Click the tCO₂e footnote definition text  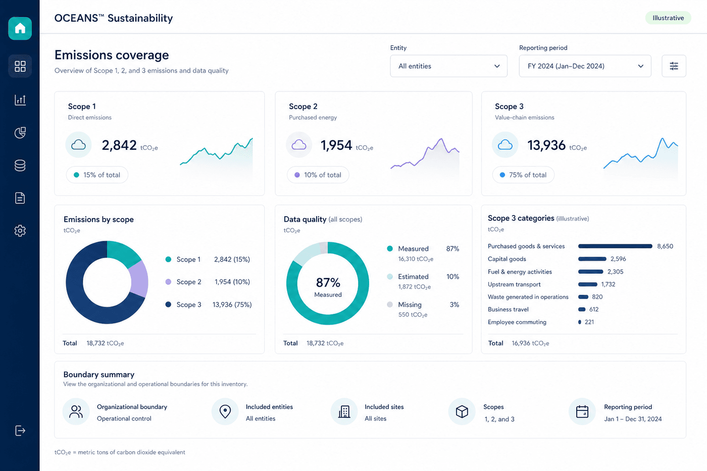(120, 452)
